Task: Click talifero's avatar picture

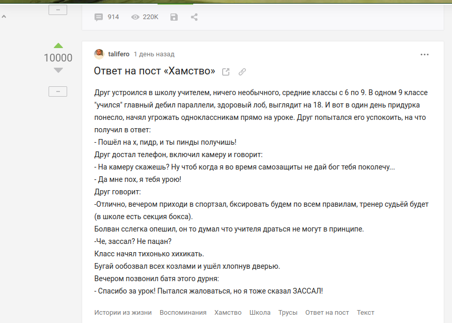Action: (99, 54)
